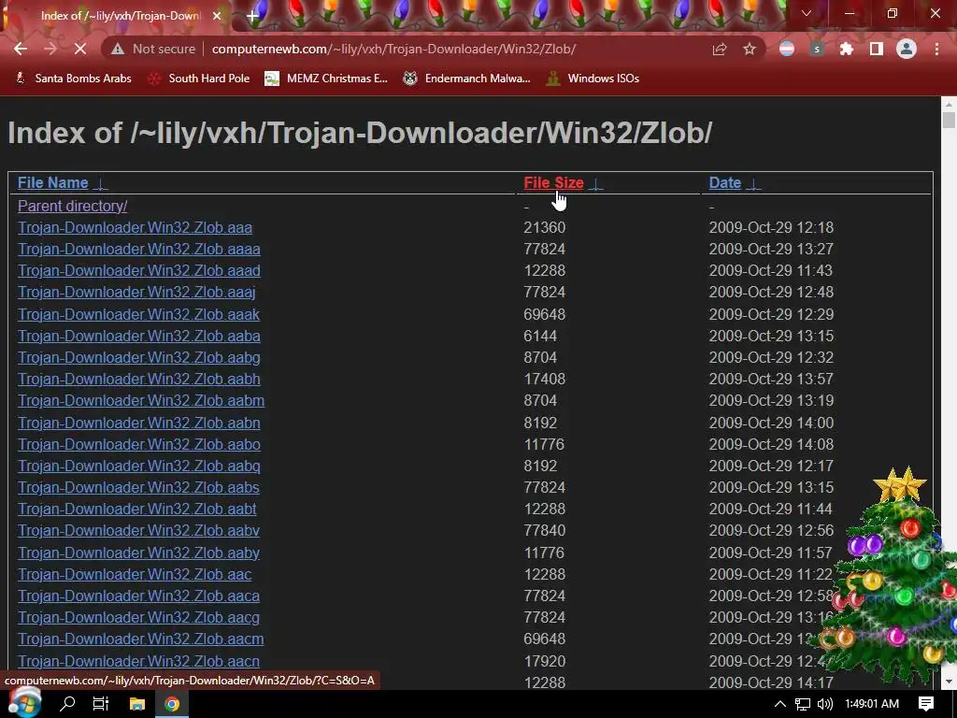The width and height of the screenshot is (957, 718).
Task: Open the Windows Start menu
Action: pos(24,703)
